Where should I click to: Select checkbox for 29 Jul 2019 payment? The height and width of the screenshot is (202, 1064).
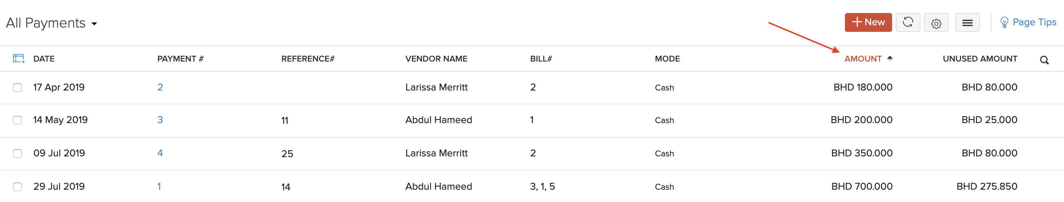point(17,187)
